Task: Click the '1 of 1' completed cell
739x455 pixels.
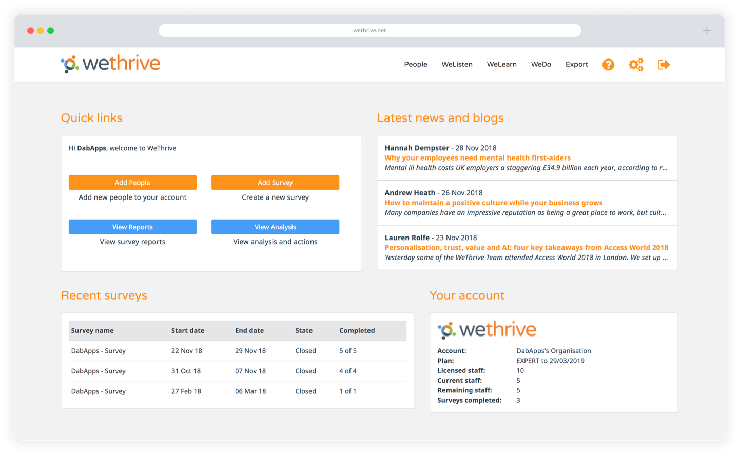Action: point(347,391)
